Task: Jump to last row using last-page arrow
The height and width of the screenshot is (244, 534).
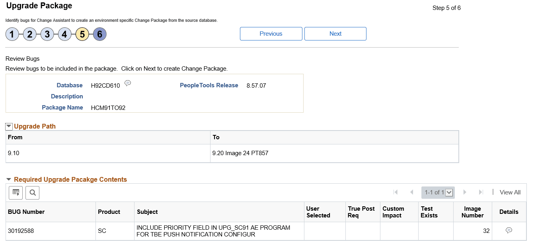Action: (481, 192)
